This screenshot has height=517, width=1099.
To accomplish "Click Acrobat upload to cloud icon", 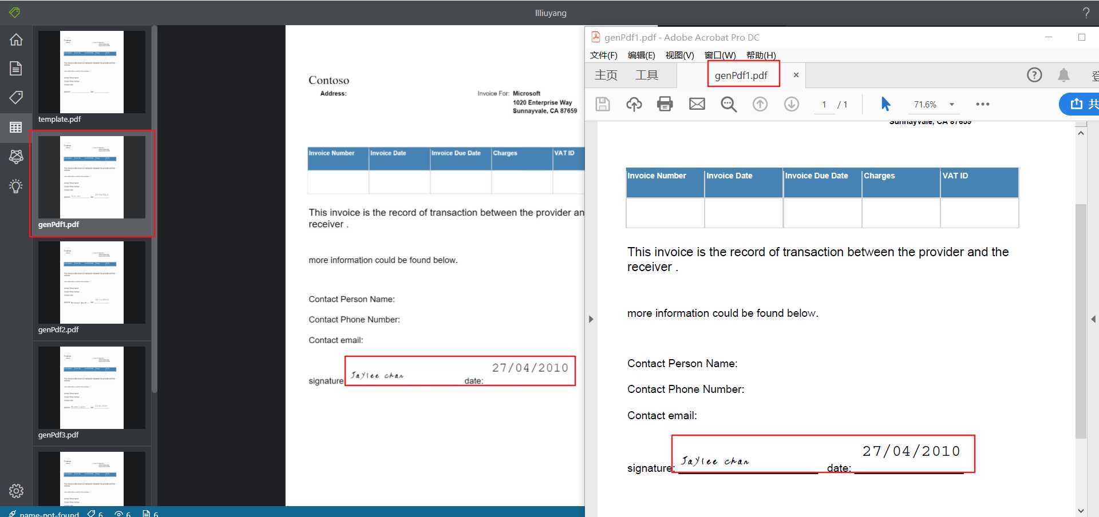I will 634,104.
